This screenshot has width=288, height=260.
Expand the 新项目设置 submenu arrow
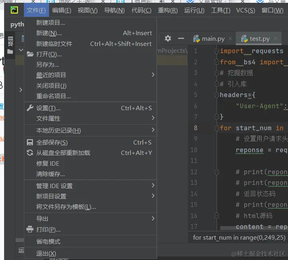(153, 196)
